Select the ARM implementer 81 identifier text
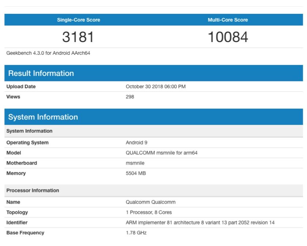Viewport: 307px width, 246px height. pos(200,223)
